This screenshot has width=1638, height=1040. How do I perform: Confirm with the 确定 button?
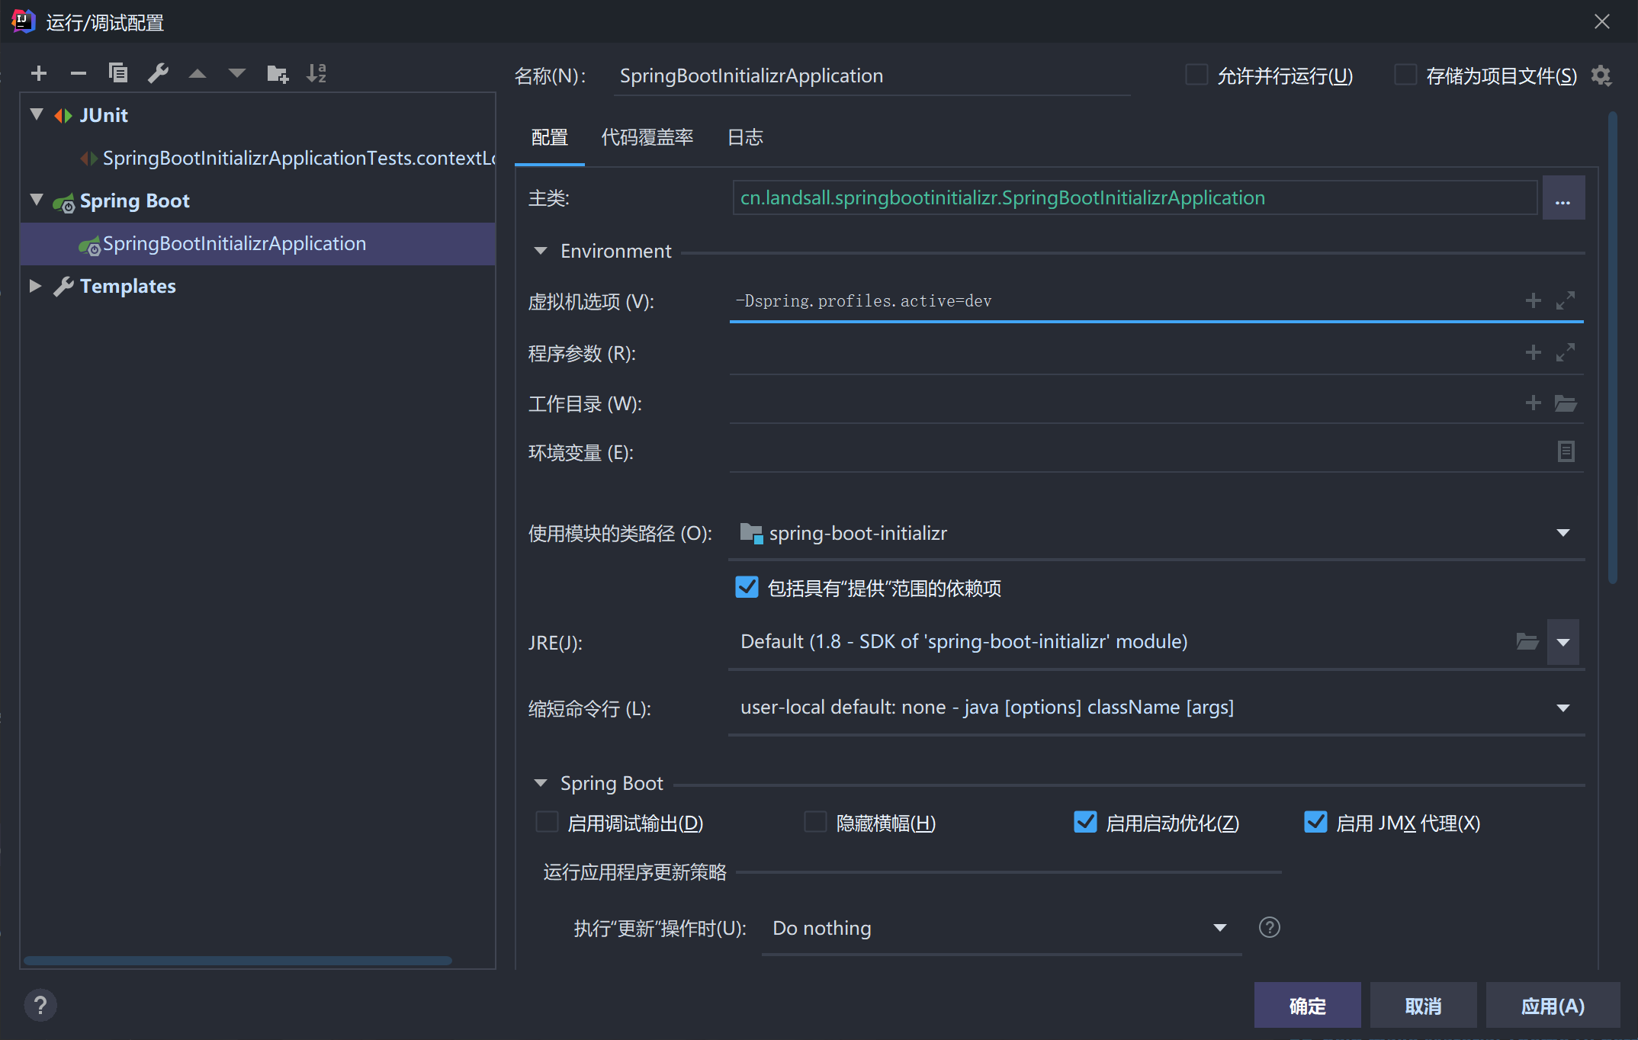1307,1006
